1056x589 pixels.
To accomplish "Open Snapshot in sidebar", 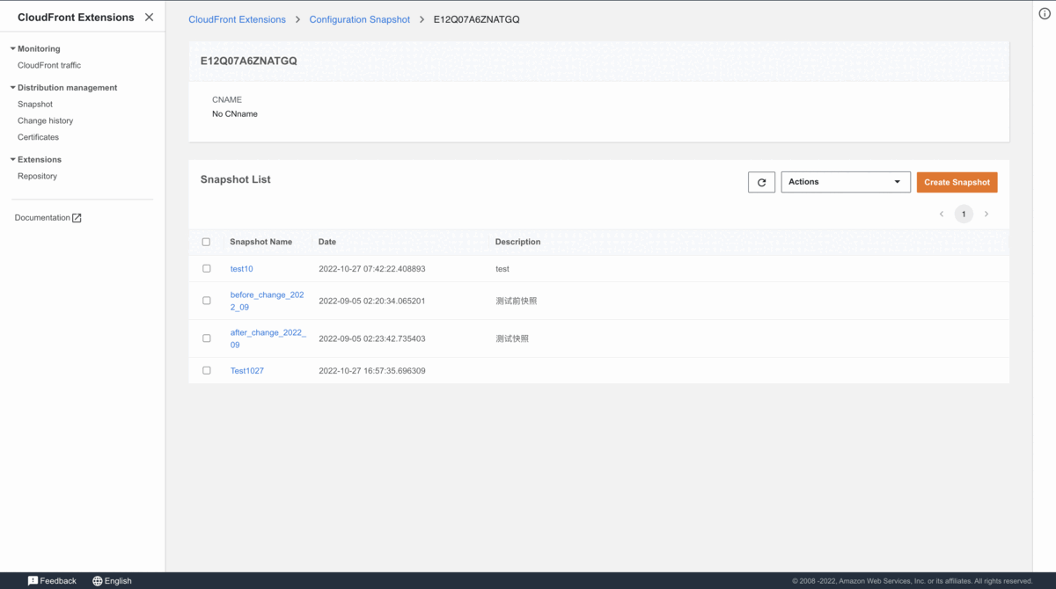I will click(x=35, y=104).
